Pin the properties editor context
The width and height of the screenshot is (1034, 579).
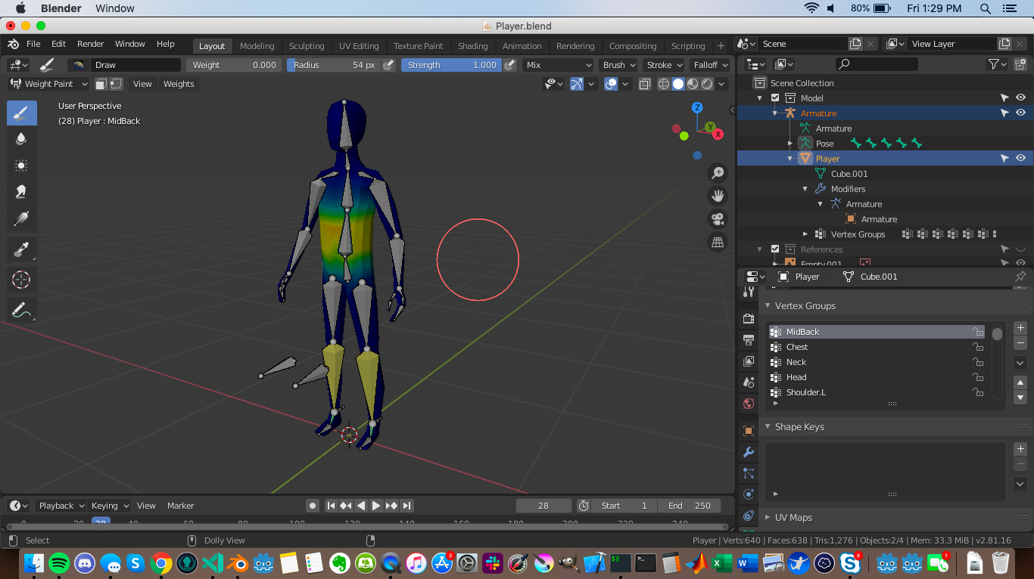(x=1020, y=277)
